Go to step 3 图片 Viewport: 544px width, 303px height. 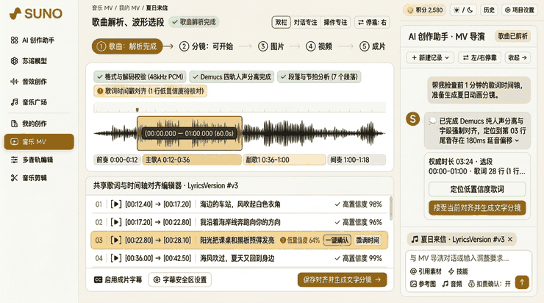[x=271, y=46]
